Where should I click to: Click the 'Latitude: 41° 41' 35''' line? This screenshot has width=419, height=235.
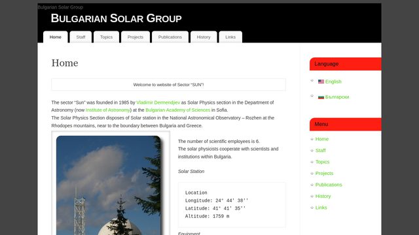215,208
